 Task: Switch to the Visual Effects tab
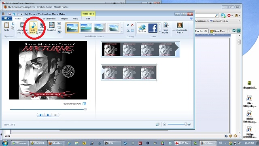49,19
